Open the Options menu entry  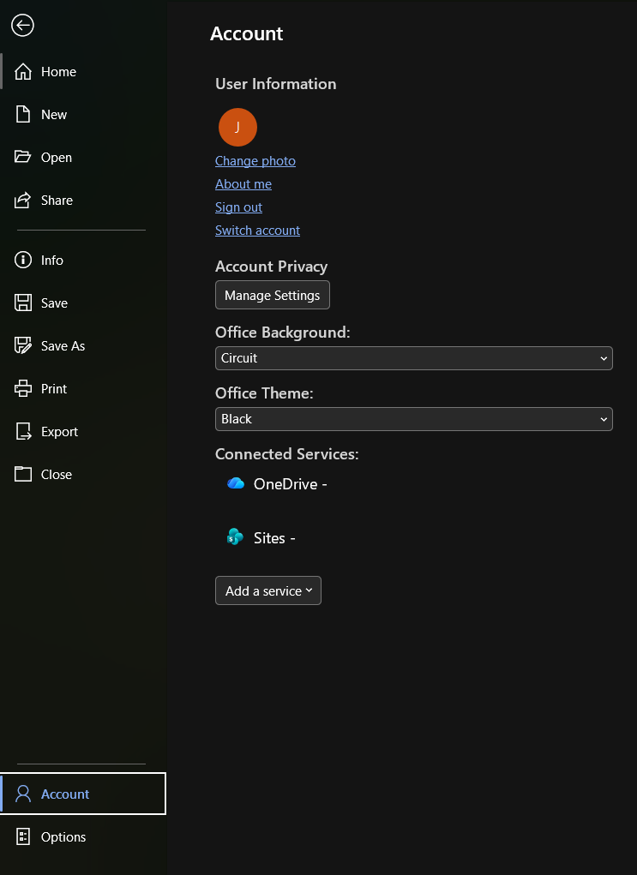pos(83,836)
